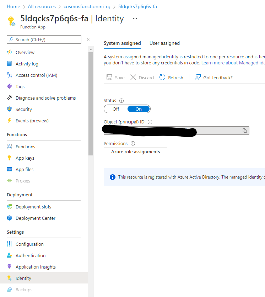Switch to the System assigned tab
This screenshot has height=297, width=265.
click(x=122, y=43)
